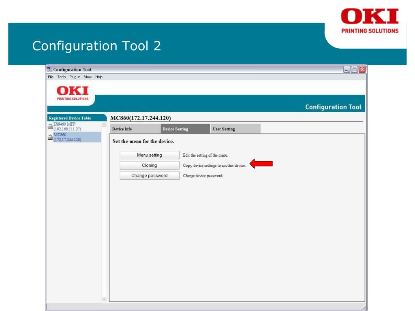
Task: Click the Registered Device Table header
Action: pos(77,118)
